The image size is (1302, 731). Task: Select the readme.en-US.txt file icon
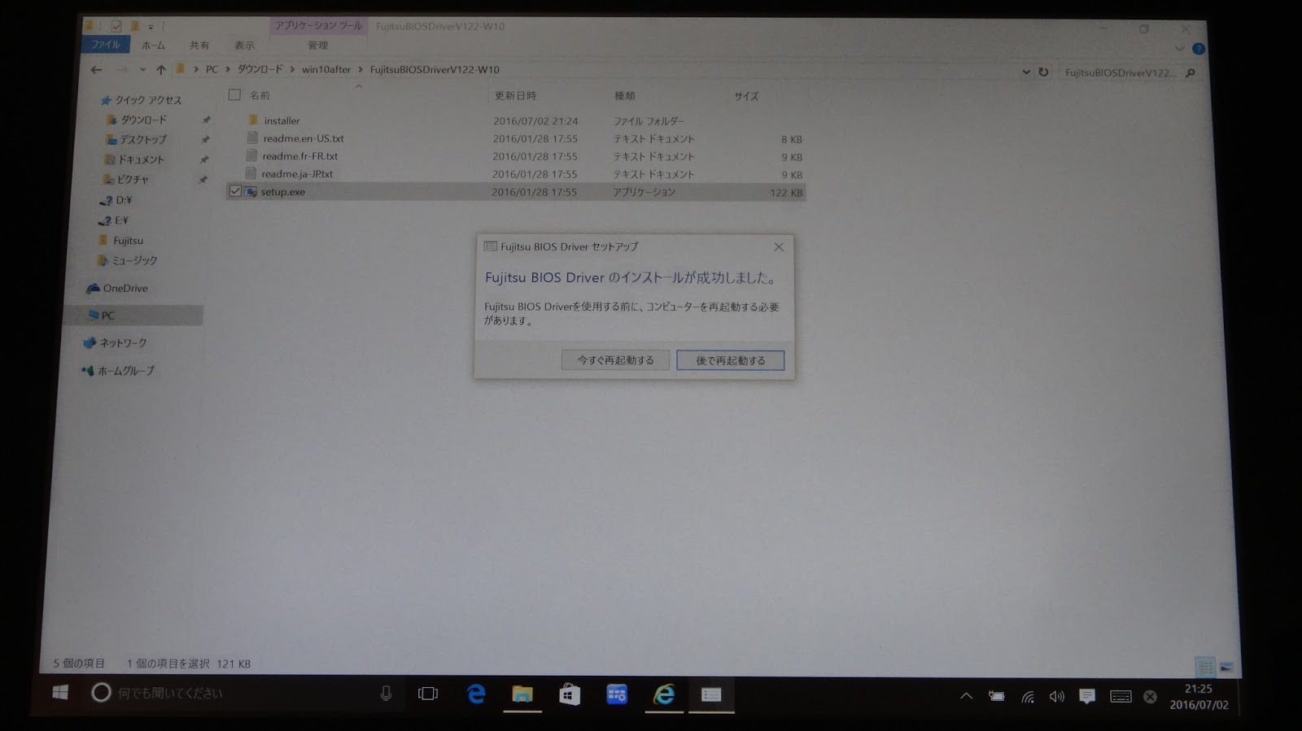(252, 138)
